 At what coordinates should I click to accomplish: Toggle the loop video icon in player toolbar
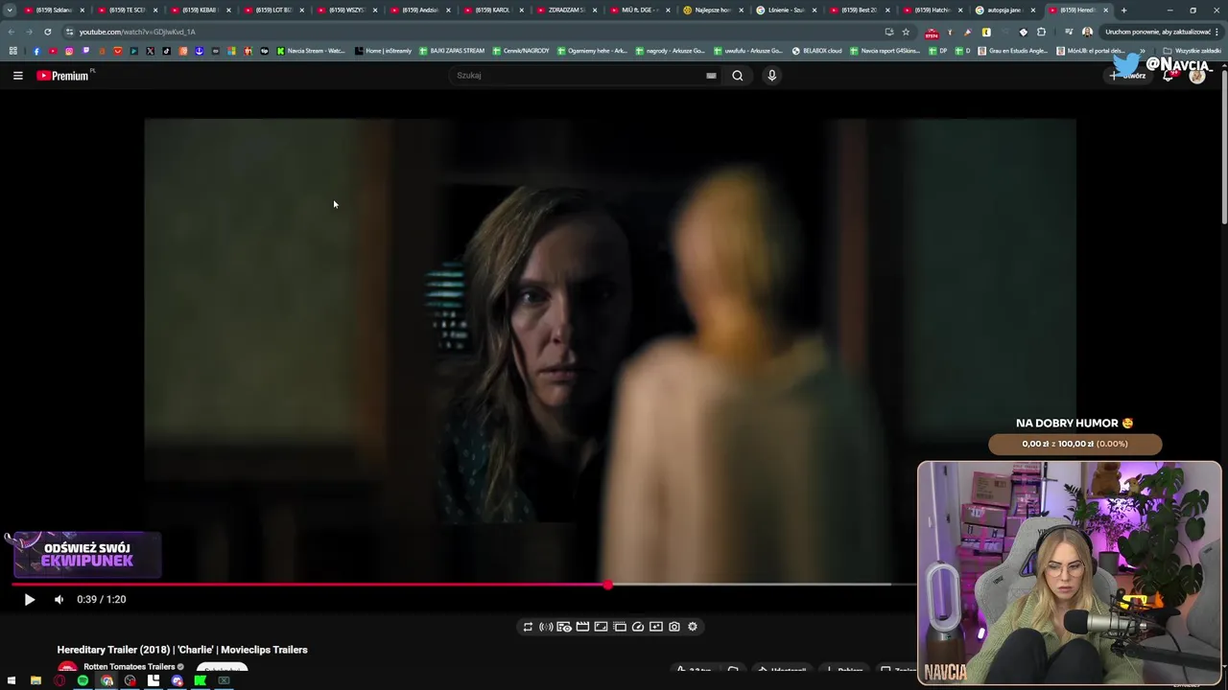click(528, 627)
